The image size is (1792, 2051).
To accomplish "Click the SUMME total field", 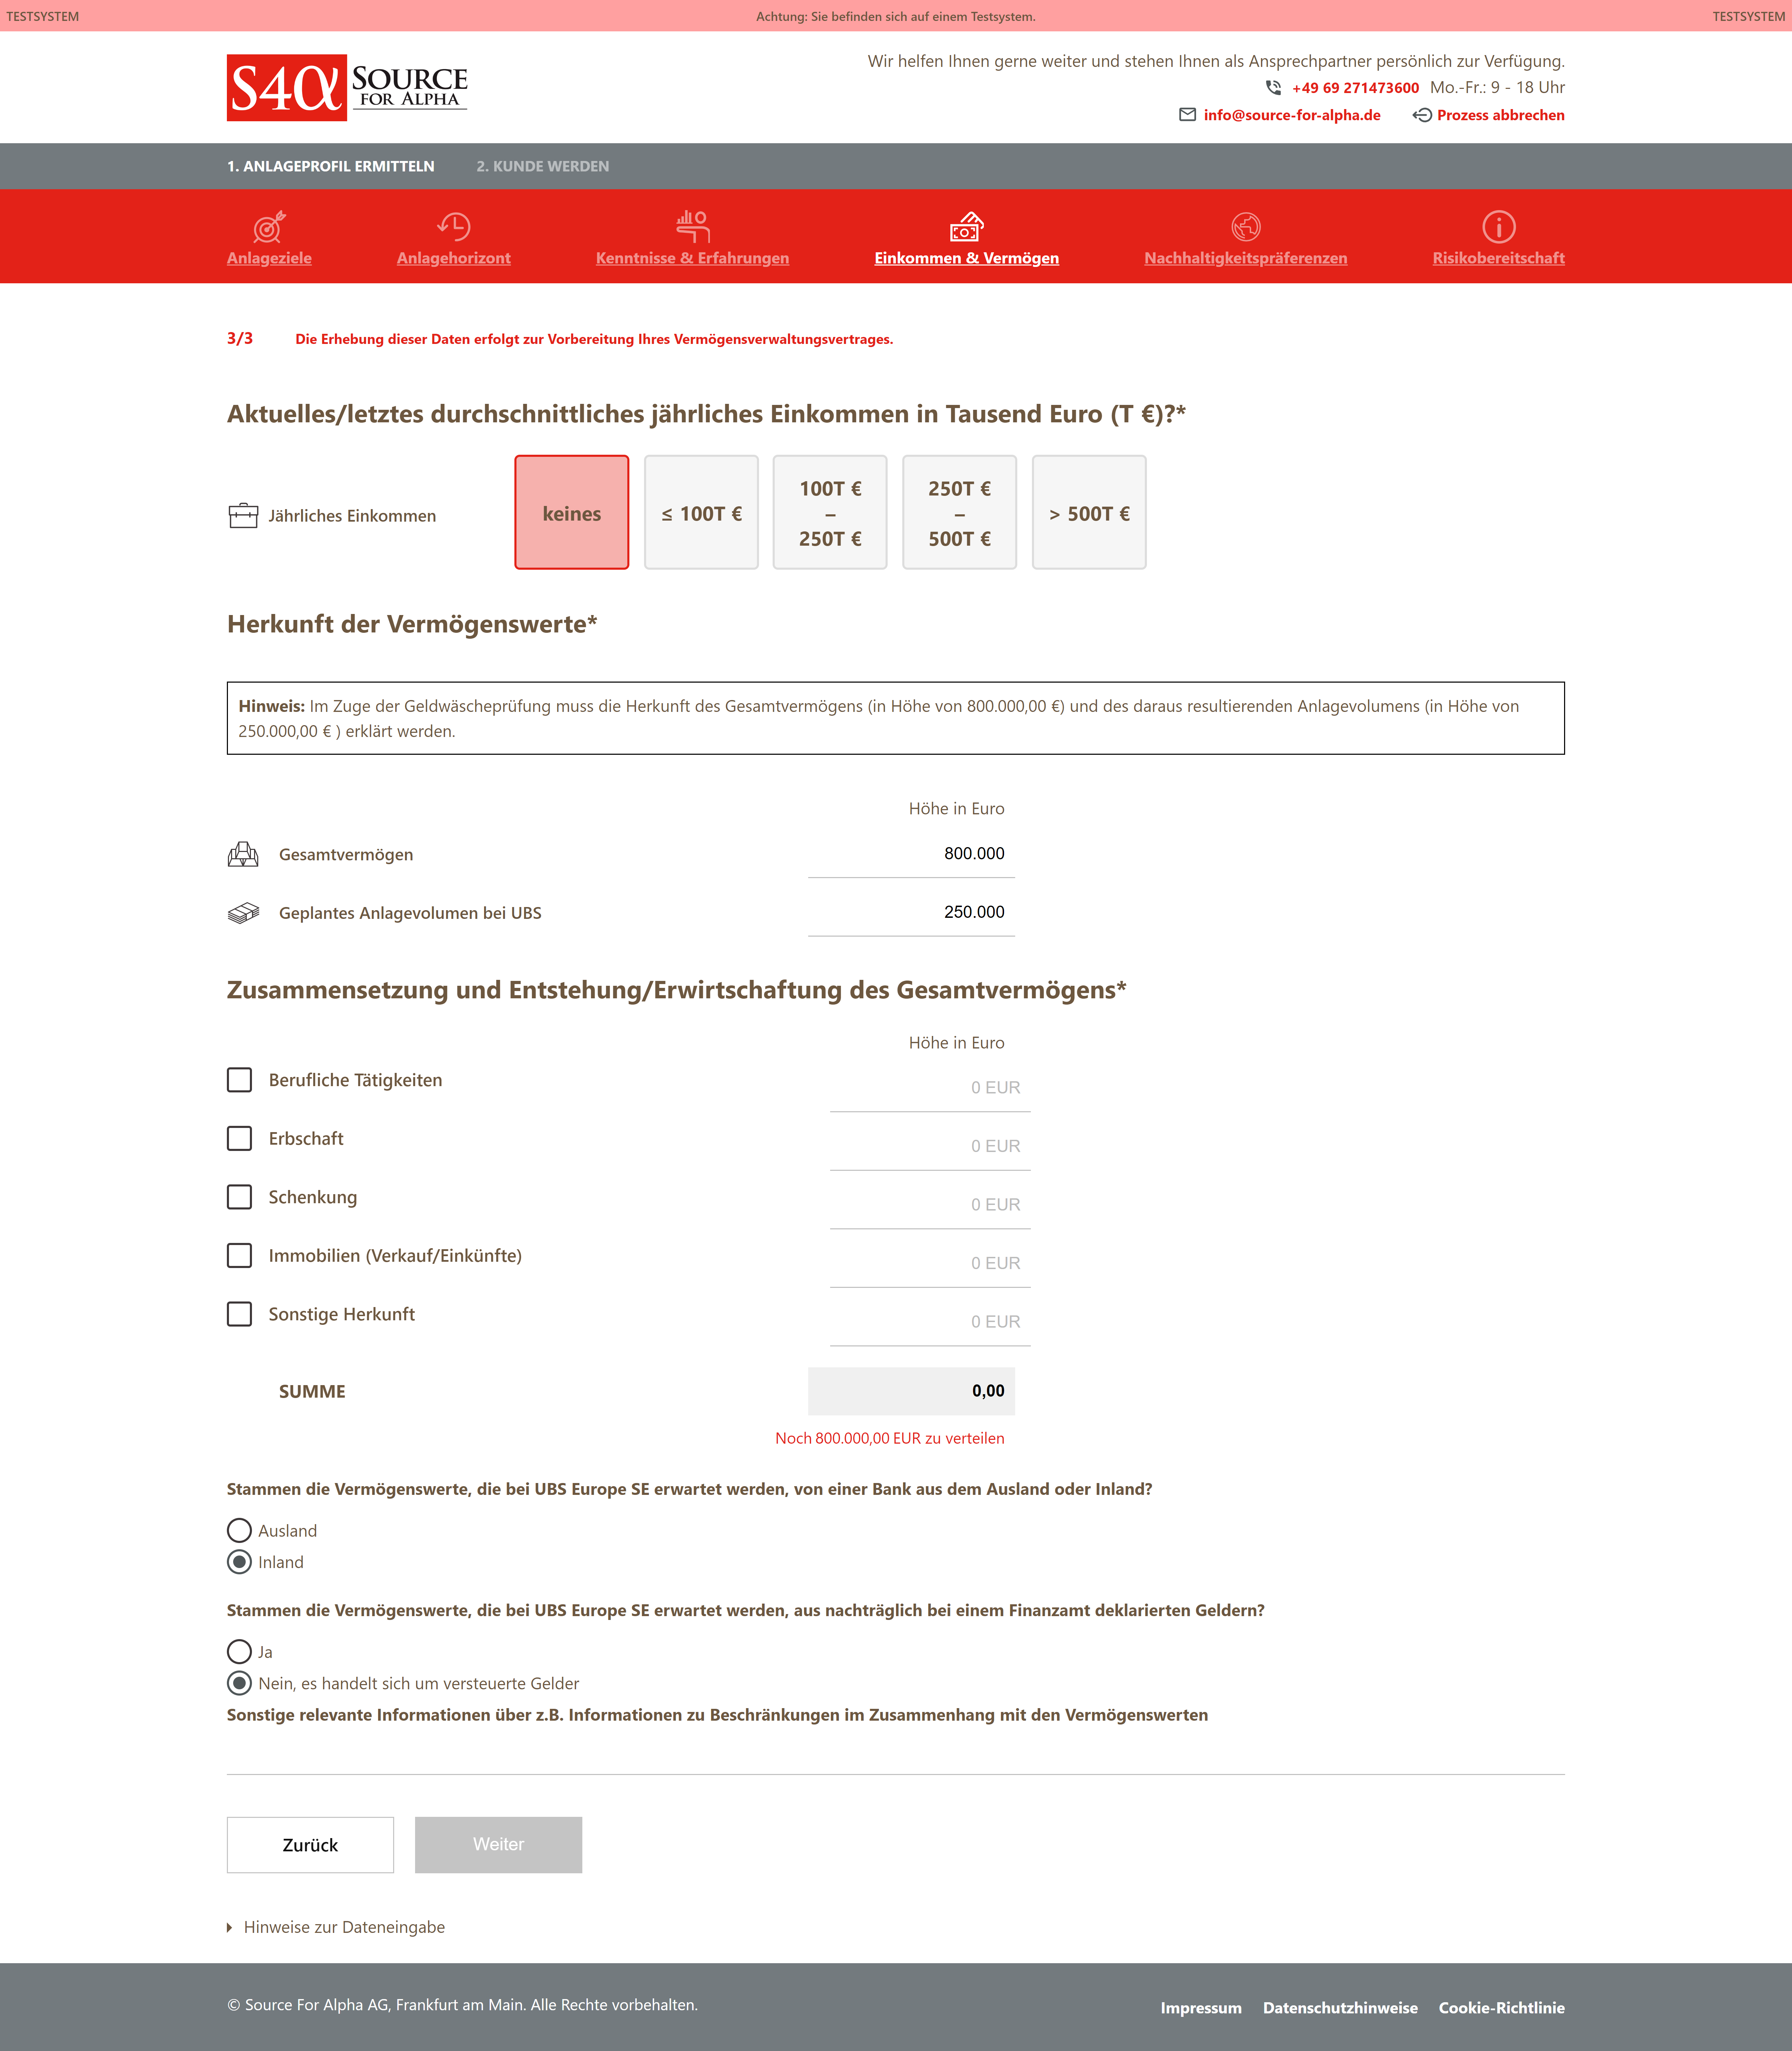I will tap(911, 1391).
